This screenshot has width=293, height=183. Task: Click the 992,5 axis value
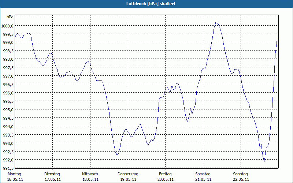tap(9, 152)
